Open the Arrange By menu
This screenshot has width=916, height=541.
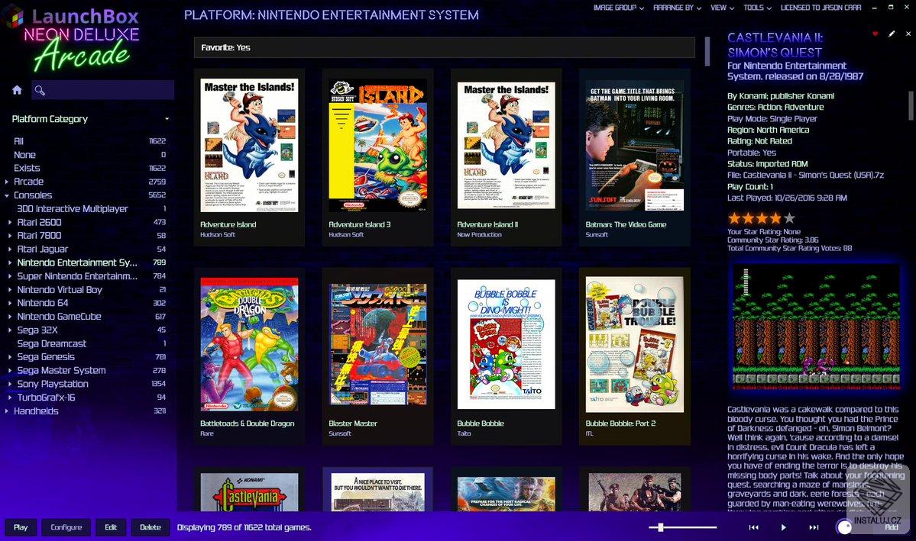(x=675, y=8)
